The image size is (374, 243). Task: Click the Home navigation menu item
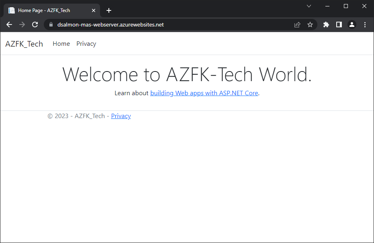tap(61, 44)
